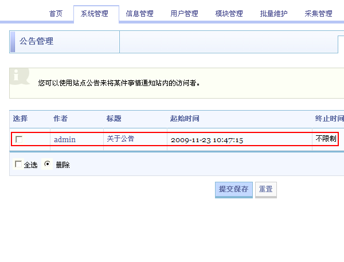Enable the 全选 select-all checkbox
The height and width of the screenshot is (262, 344).
coord(18,165)
